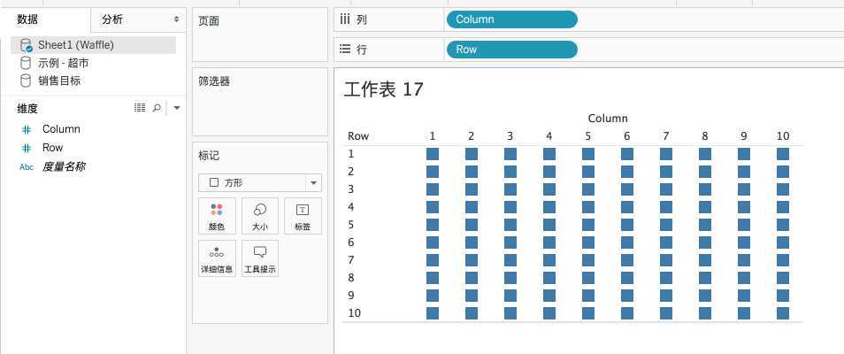844x354 pixels.
Task: Switch to the 数据 tab
Action: tap(27, 19)
